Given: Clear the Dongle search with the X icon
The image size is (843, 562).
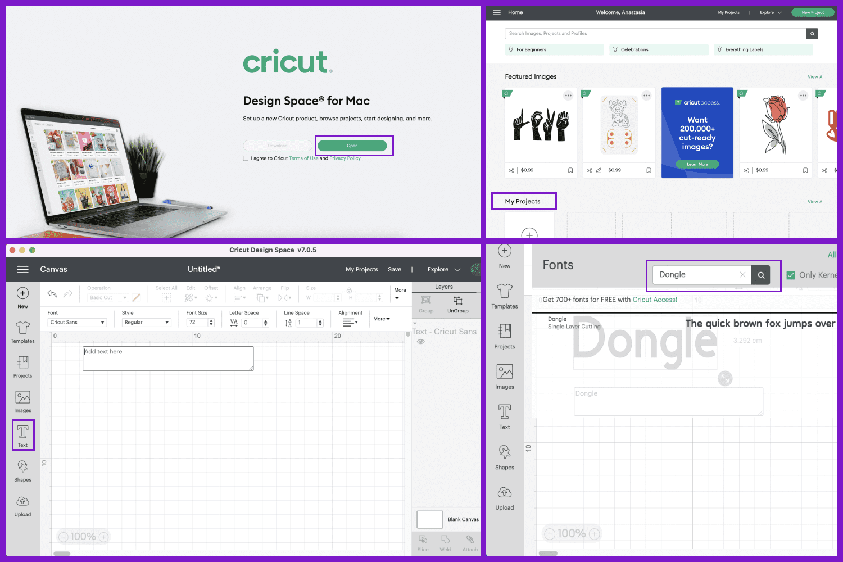Looking at the screenshot, I should tap(742, 275).
